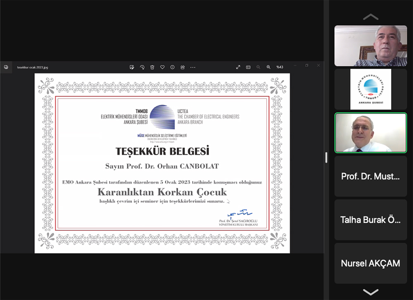Click the chamber logo on the certificate
The image size is (413, 300).
pyautogui.click(x=162, y=117)
